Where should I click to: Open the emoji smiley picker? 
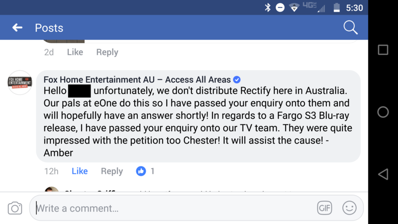349,208
